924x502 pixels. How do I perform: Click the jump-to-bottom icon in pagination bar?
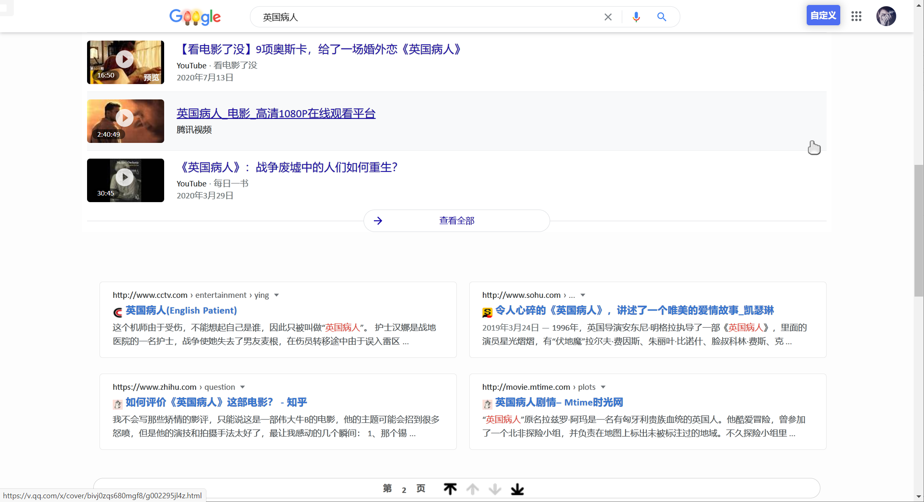(x=517, y=489)
